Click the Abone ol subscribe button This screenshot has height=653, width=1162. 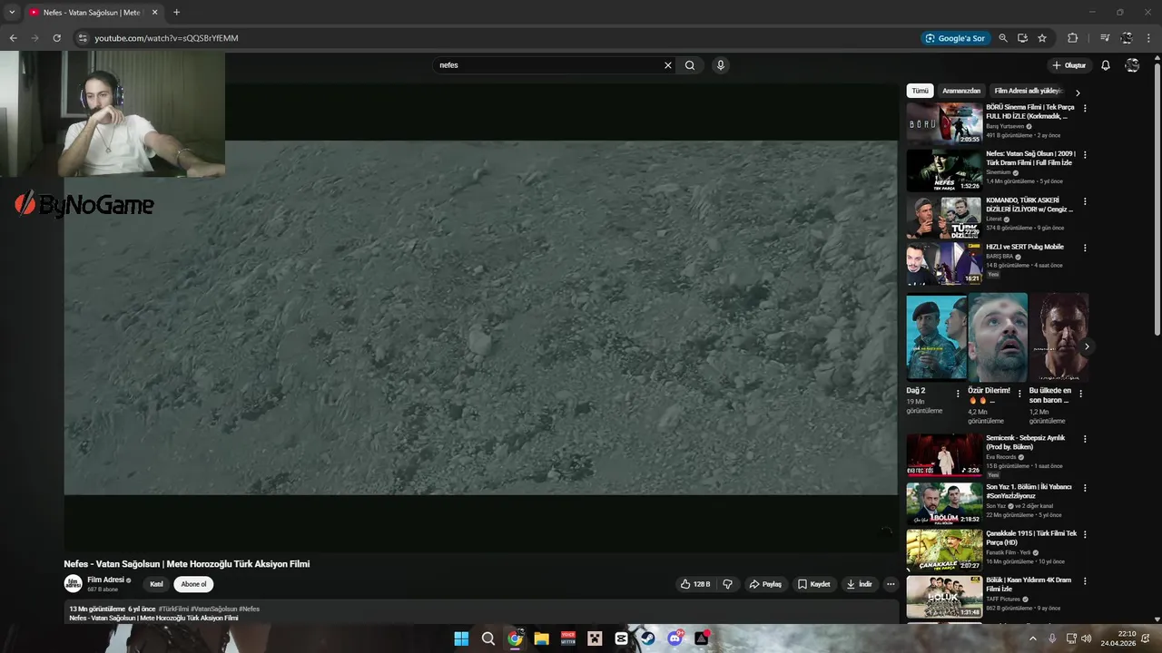[193, 584]
